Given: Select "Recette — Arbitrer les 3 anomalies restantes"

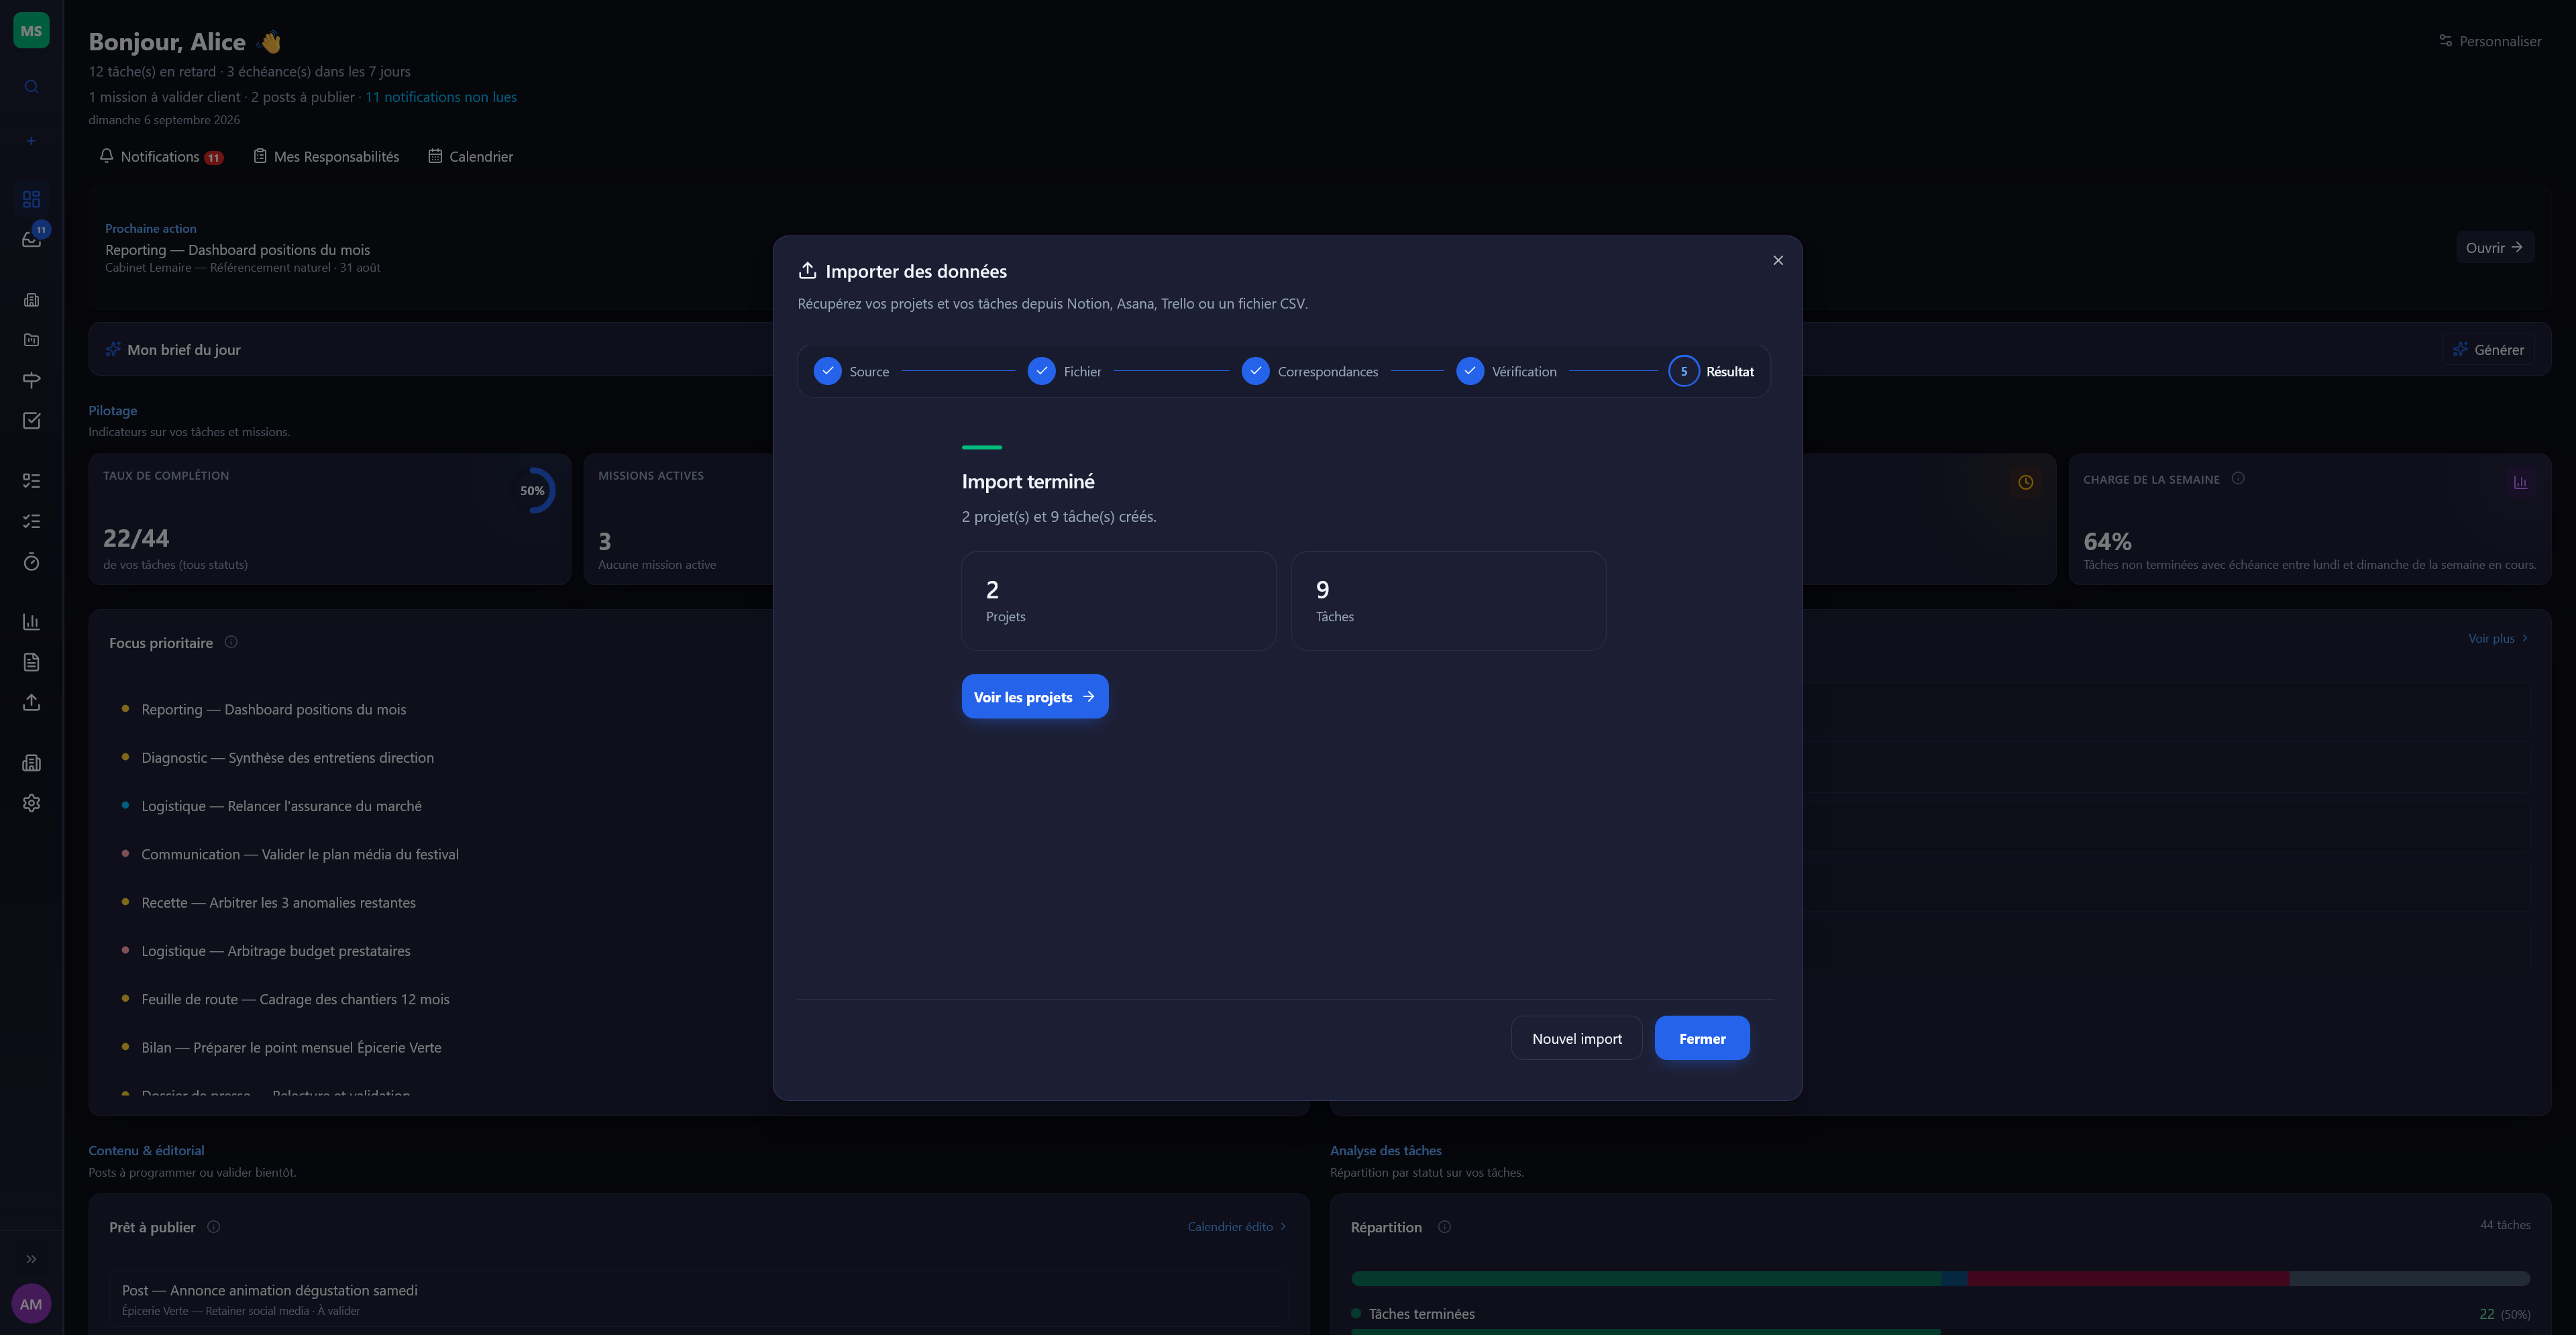Looking at the screenshot, I should pyautogui.click(x=279, y=903).
